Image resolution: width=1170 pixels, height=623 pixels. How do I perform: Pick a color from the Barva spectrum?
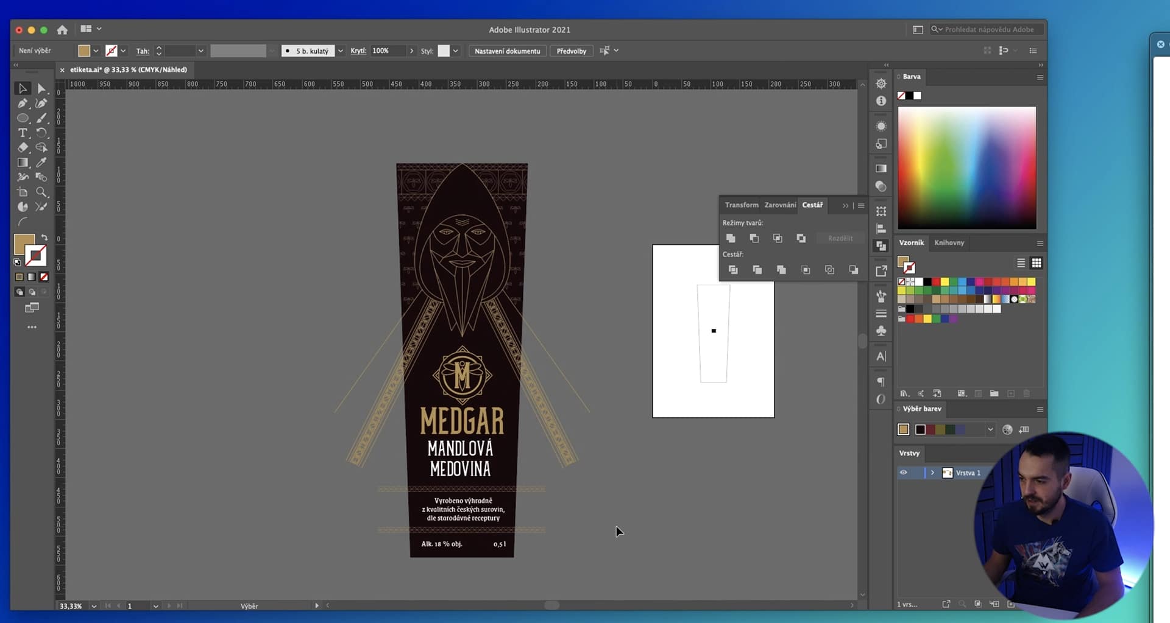coord(966,168)
